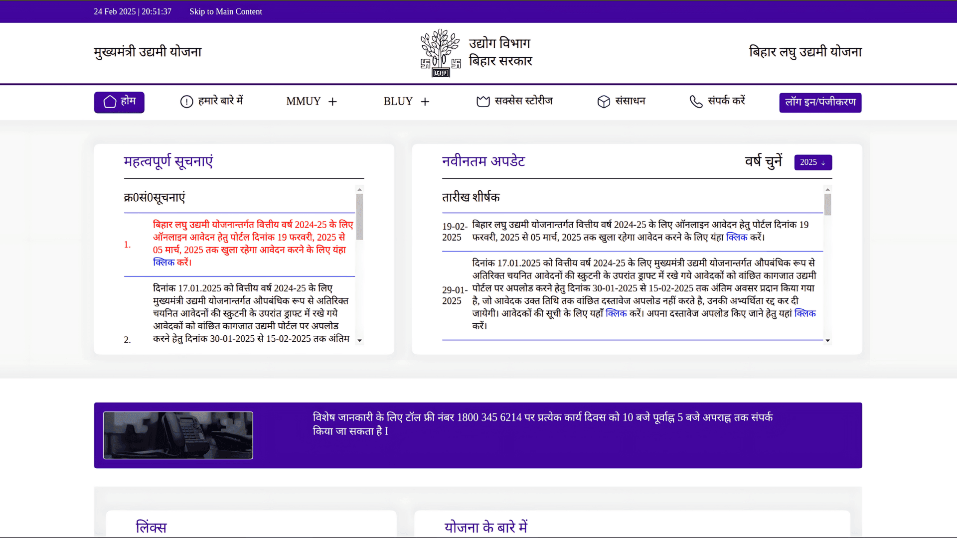This screenshot has height=538, width=957.
Task: Click क्लिक link in 19-02-2025 update row
Action: tap(736, 238)
